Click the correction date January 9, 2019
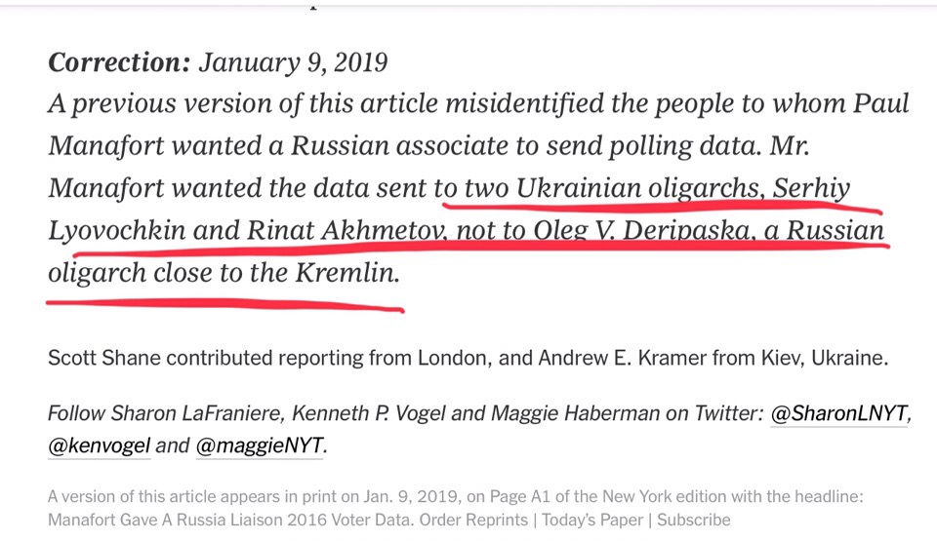 [293, 62]
